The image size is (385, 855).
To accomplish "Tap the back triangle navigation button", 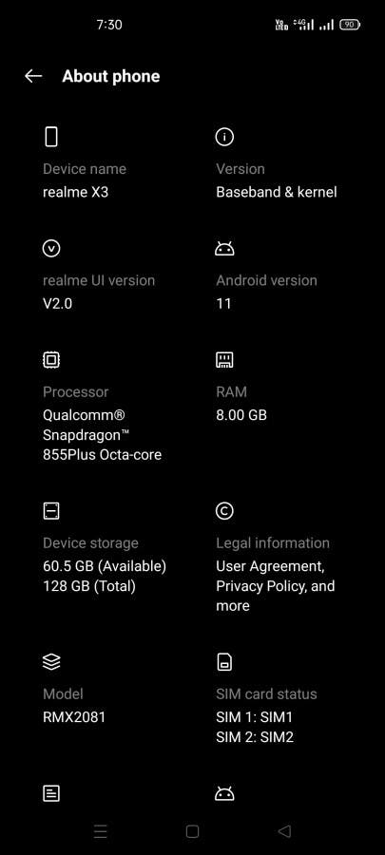I will click(283, 831).
